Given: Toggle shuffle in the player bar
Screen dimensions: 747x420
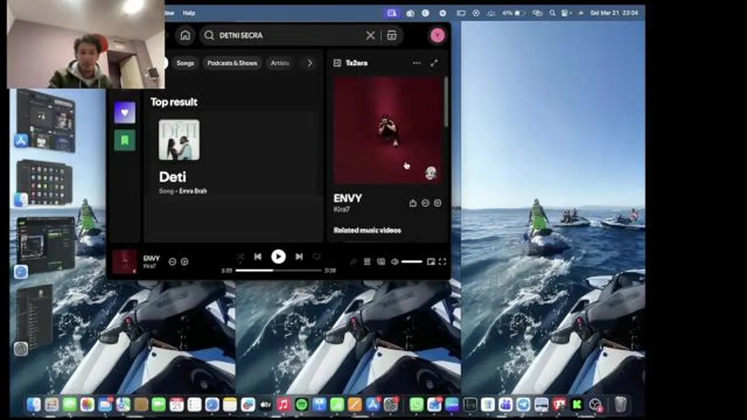Looking at the screenshot, I should click(x=240, y=257).
